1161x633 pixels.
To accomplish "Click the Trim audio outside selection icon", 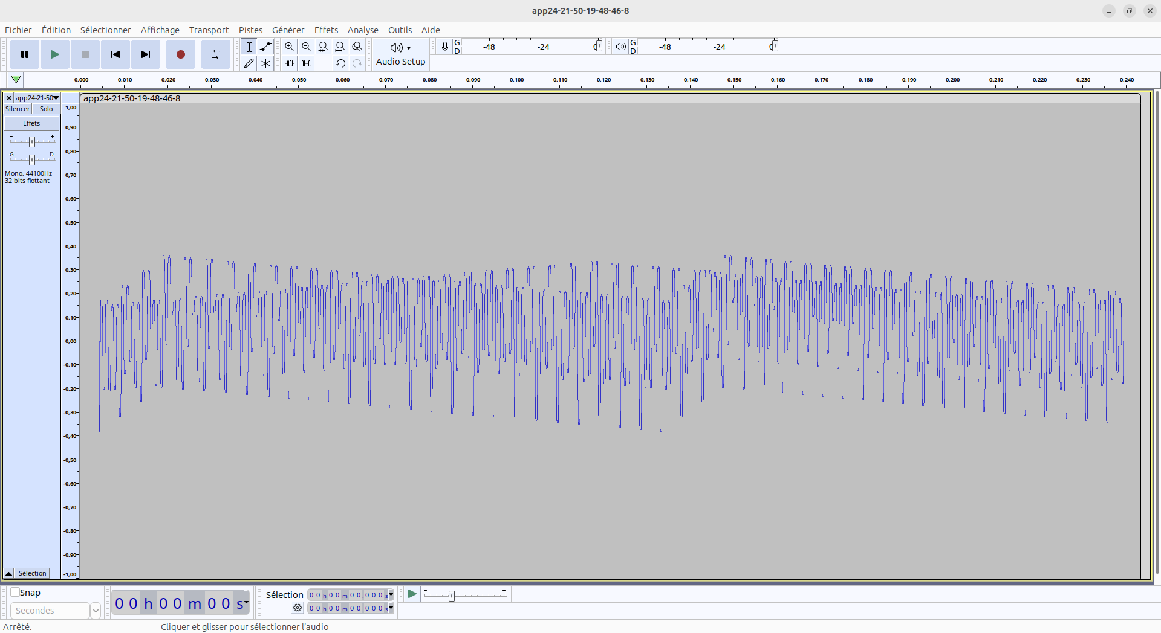I will [x=290, y=63].
